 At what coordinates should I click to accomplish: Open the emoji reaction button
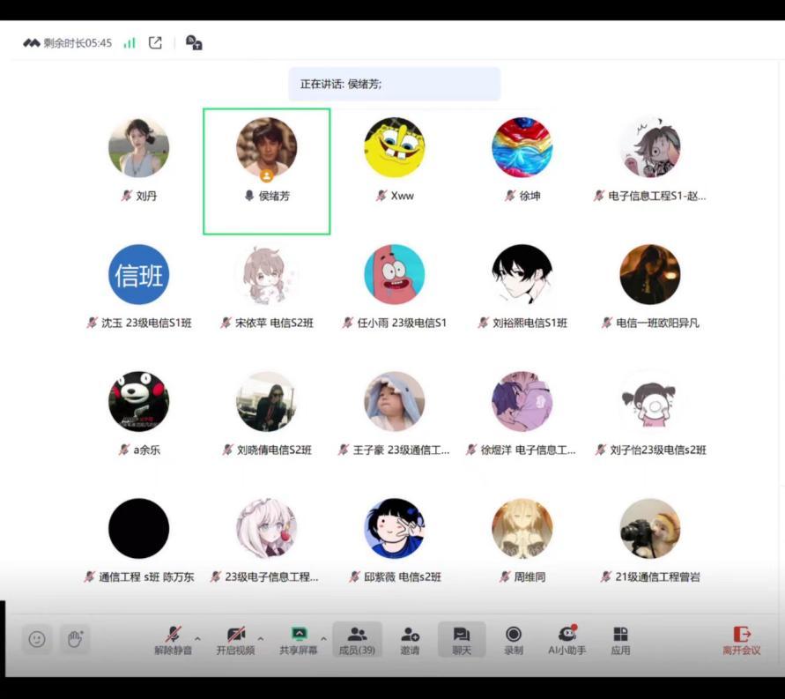pyautogui.click(x=37, y=639)
